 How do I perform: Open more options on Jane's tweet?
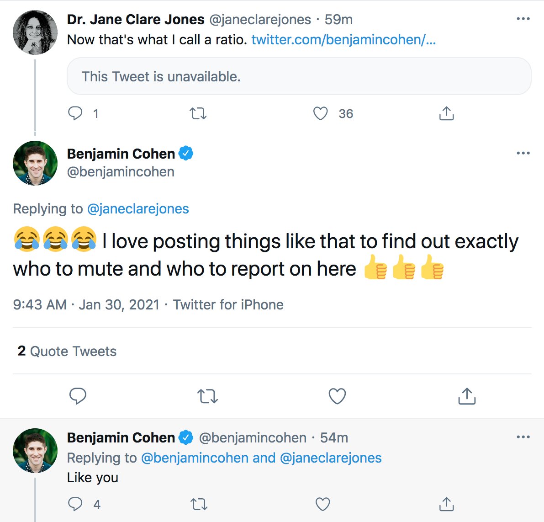(x=523, y=19)
